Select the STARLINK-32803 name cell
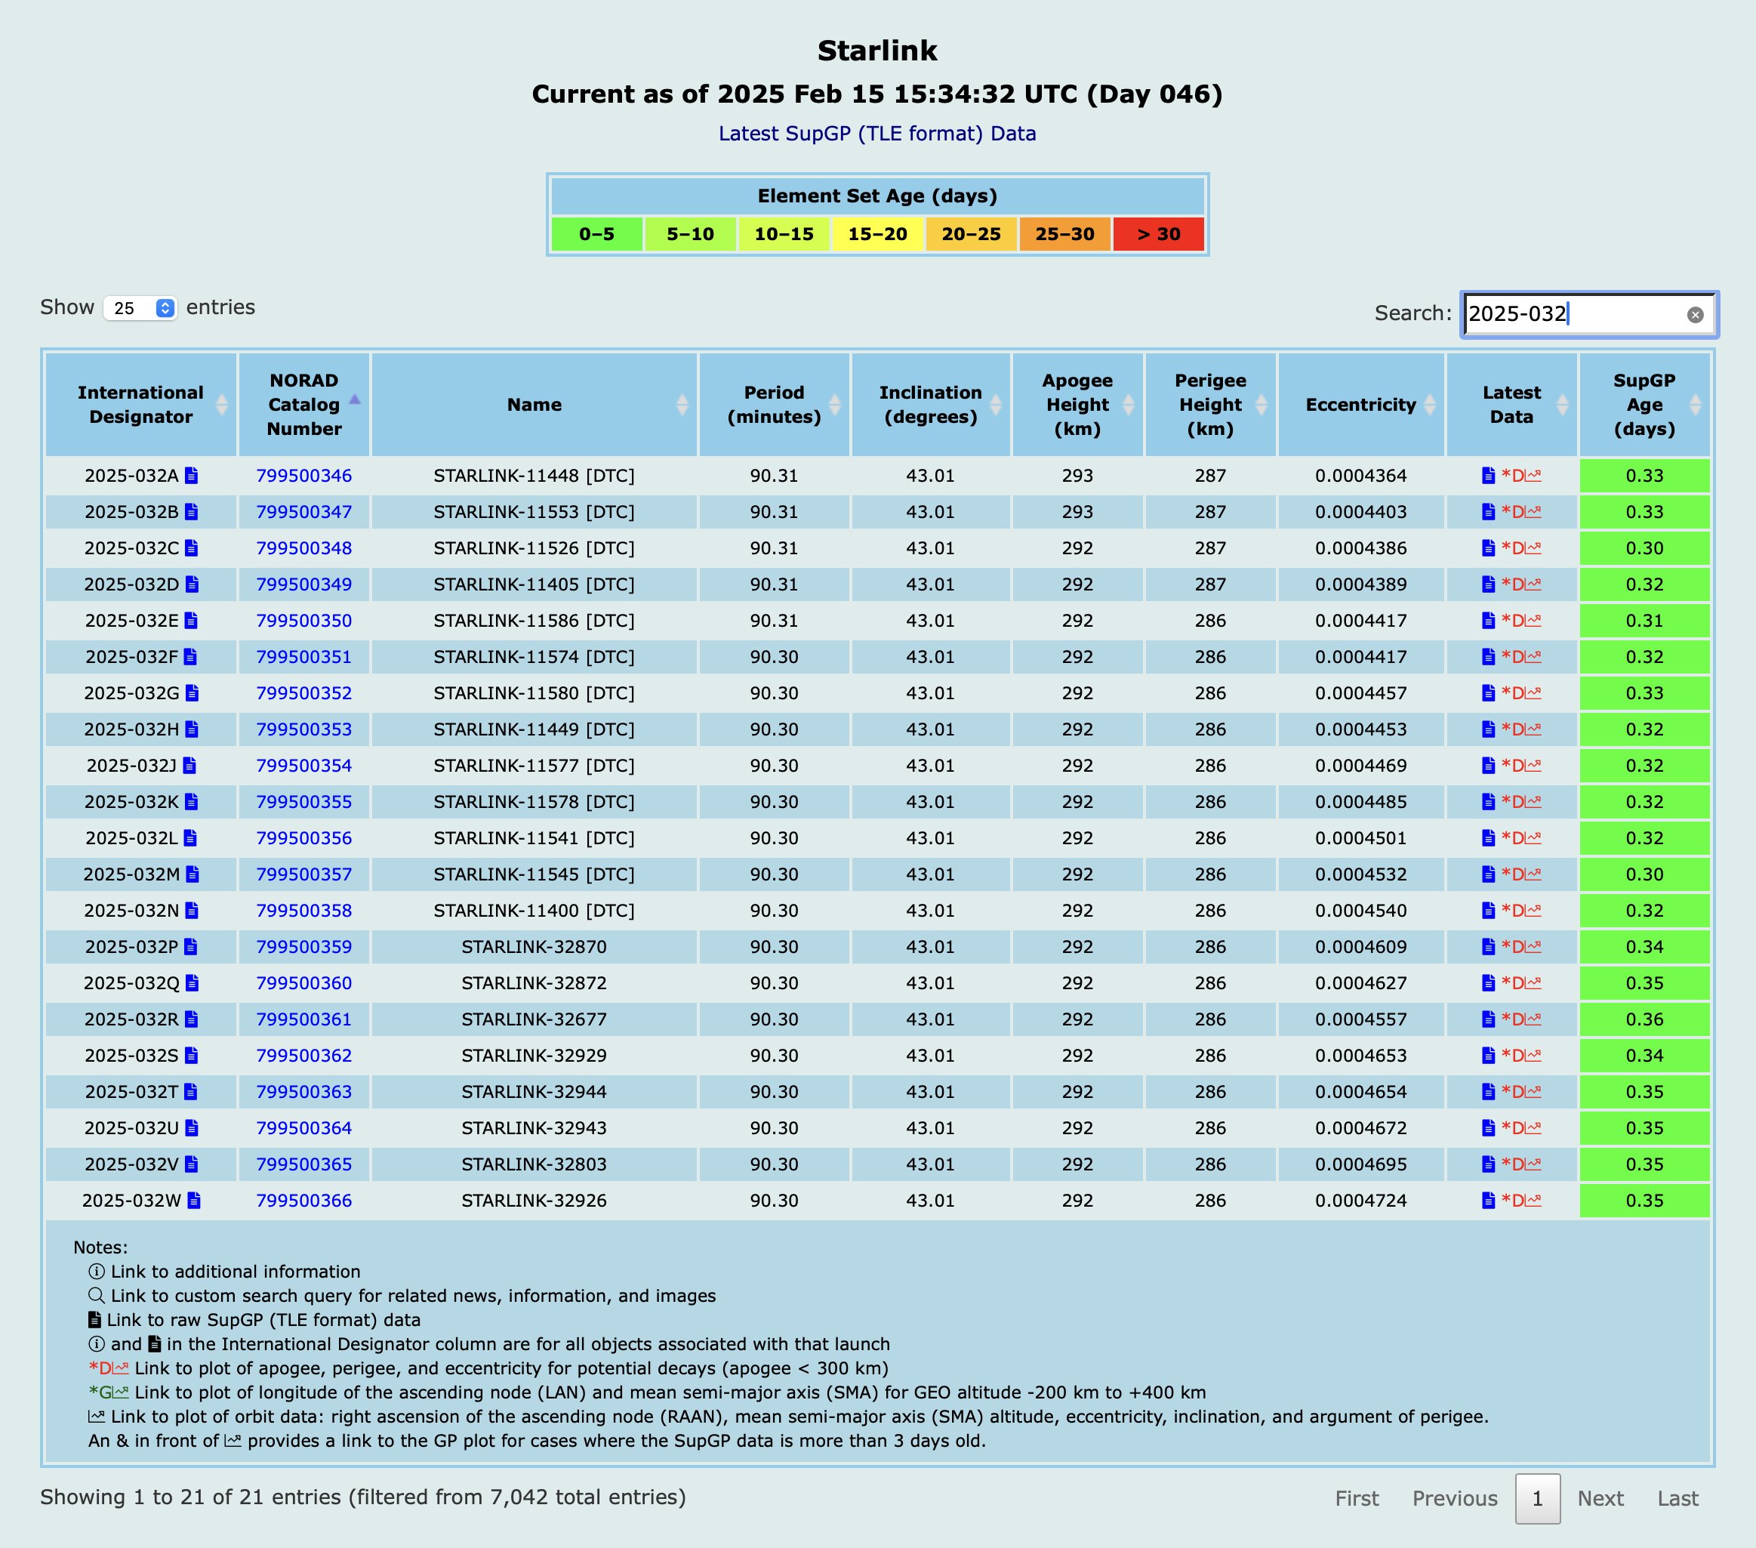The image size is (1756, 1548). (535, 1164)
